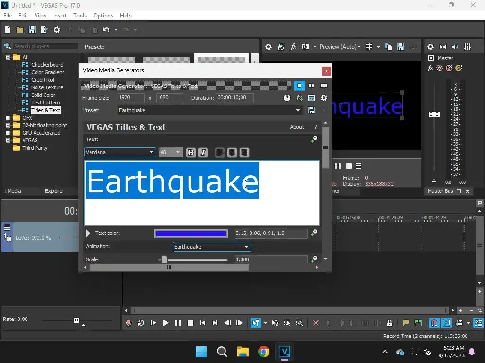
Task: Click the Search plug-ins field
Action: point(45,46)
